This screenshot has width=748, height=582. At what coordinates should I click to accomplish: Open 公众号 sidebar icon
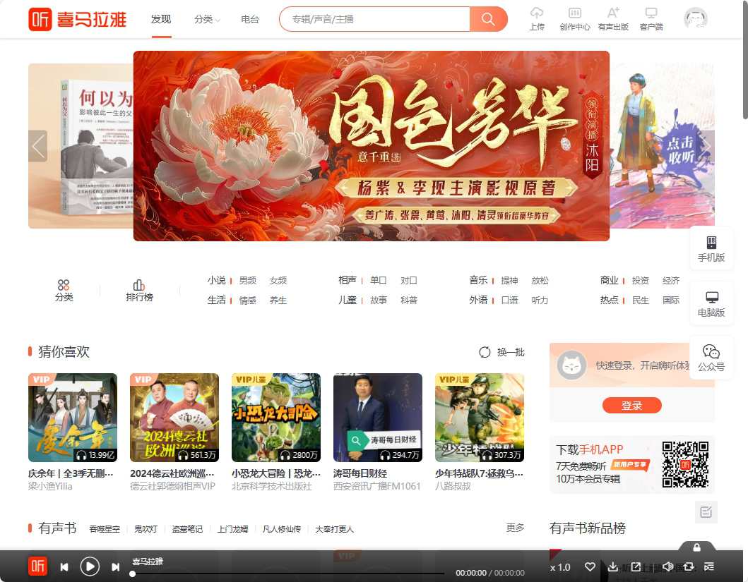tap(711, 358)
